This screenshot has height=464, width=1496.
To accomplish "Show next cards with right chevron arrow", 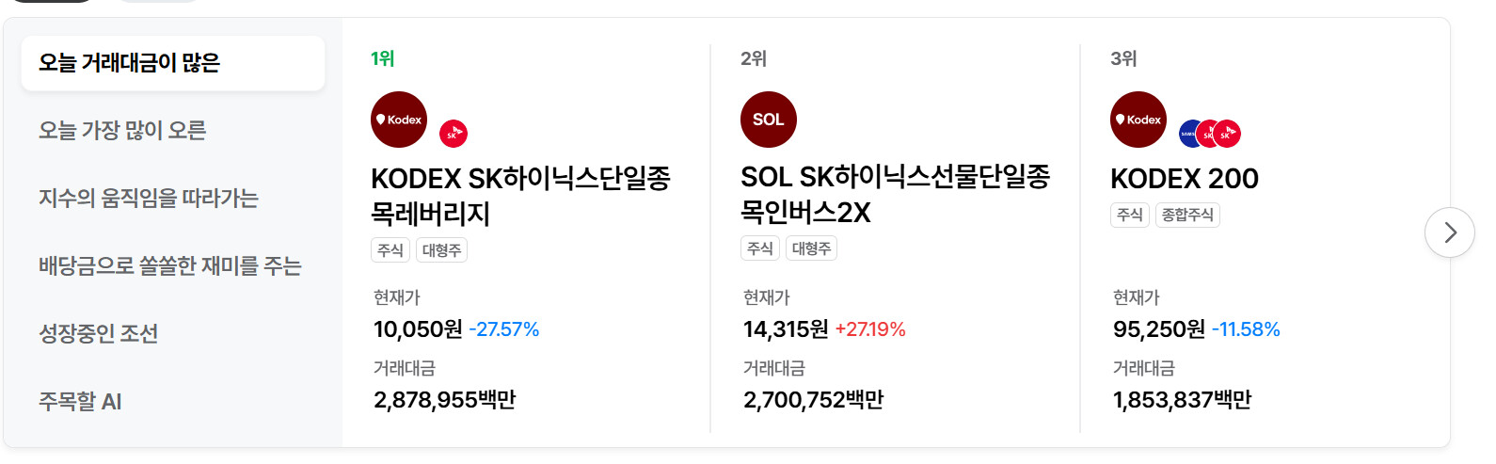I will tap(1450, 232).
